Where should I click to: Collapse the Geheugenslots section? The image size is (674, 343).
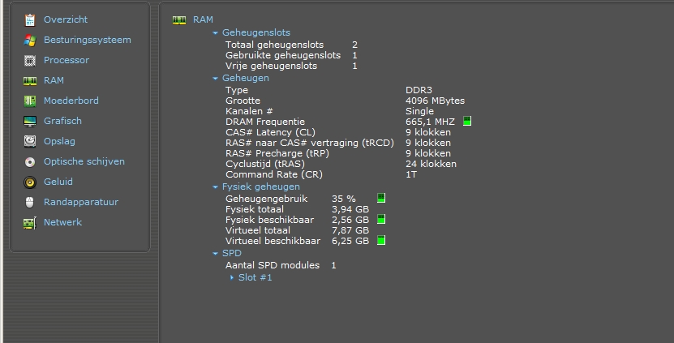pos(216,33)
